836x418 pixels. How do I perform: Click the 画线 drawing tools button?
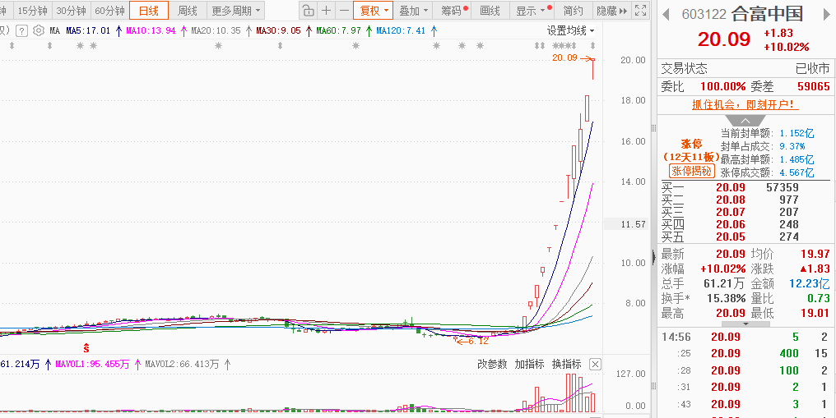[490, 10]
